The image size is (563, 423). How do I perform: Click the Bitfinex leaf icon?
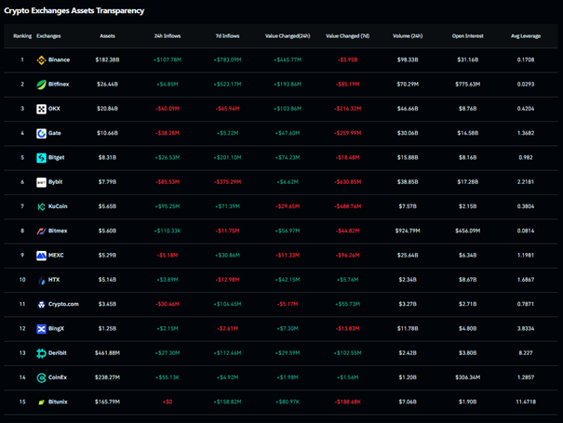pos(41,85)
